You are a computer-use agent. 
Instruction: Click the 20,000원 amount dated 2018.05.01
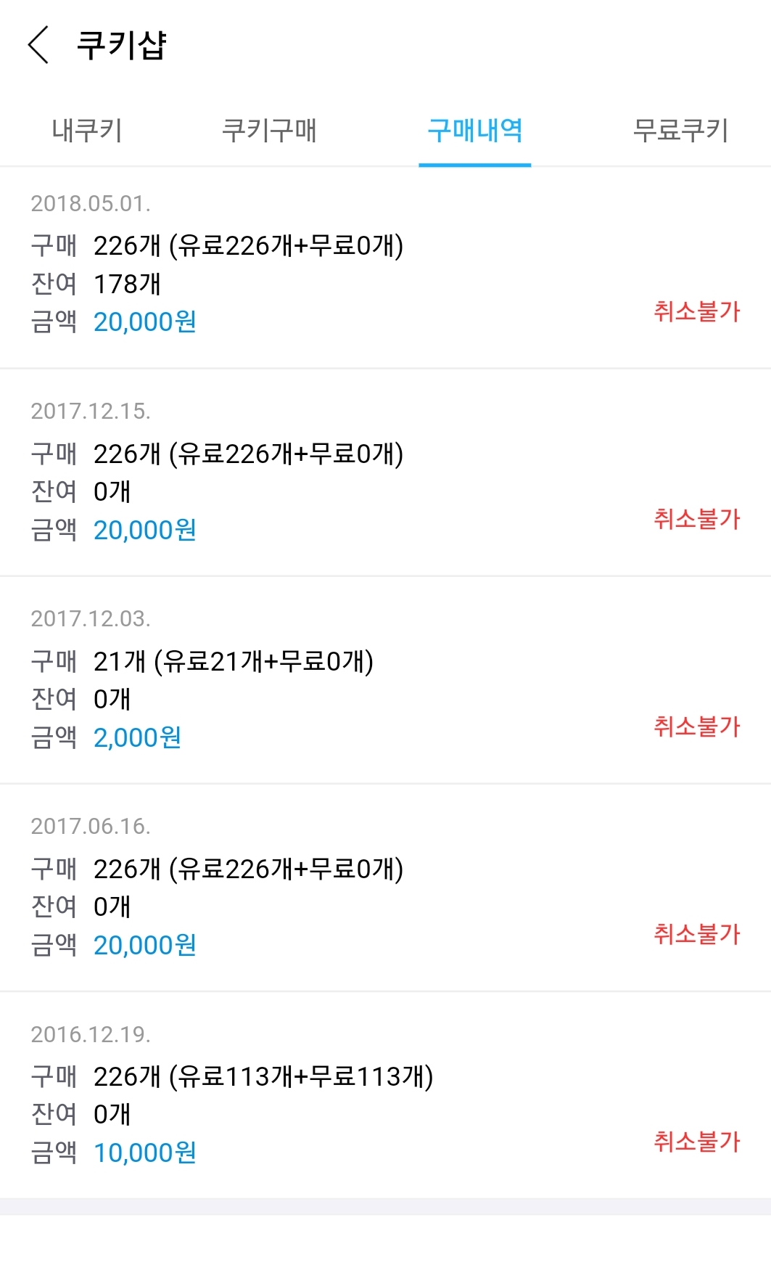(145, 322)
